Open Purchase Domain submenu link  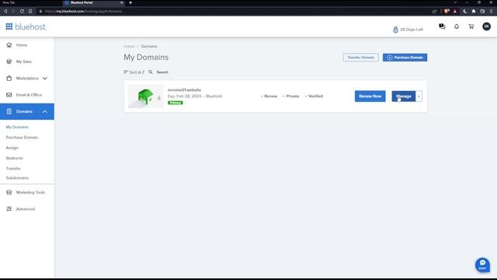tap(22, 138)
